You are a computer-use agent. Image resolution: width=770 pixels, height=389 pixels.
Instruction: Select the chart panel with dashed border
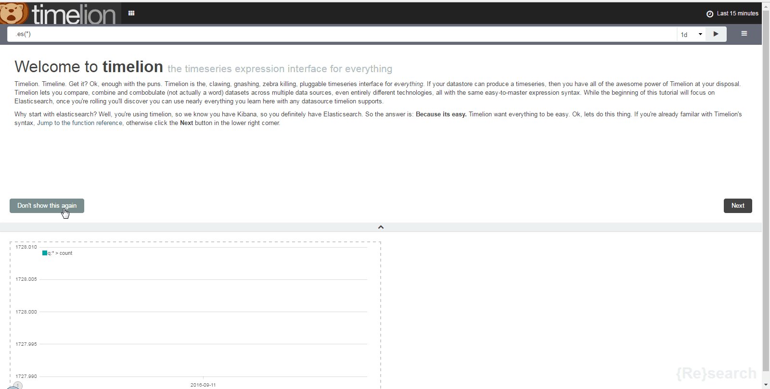click(195, 315)
